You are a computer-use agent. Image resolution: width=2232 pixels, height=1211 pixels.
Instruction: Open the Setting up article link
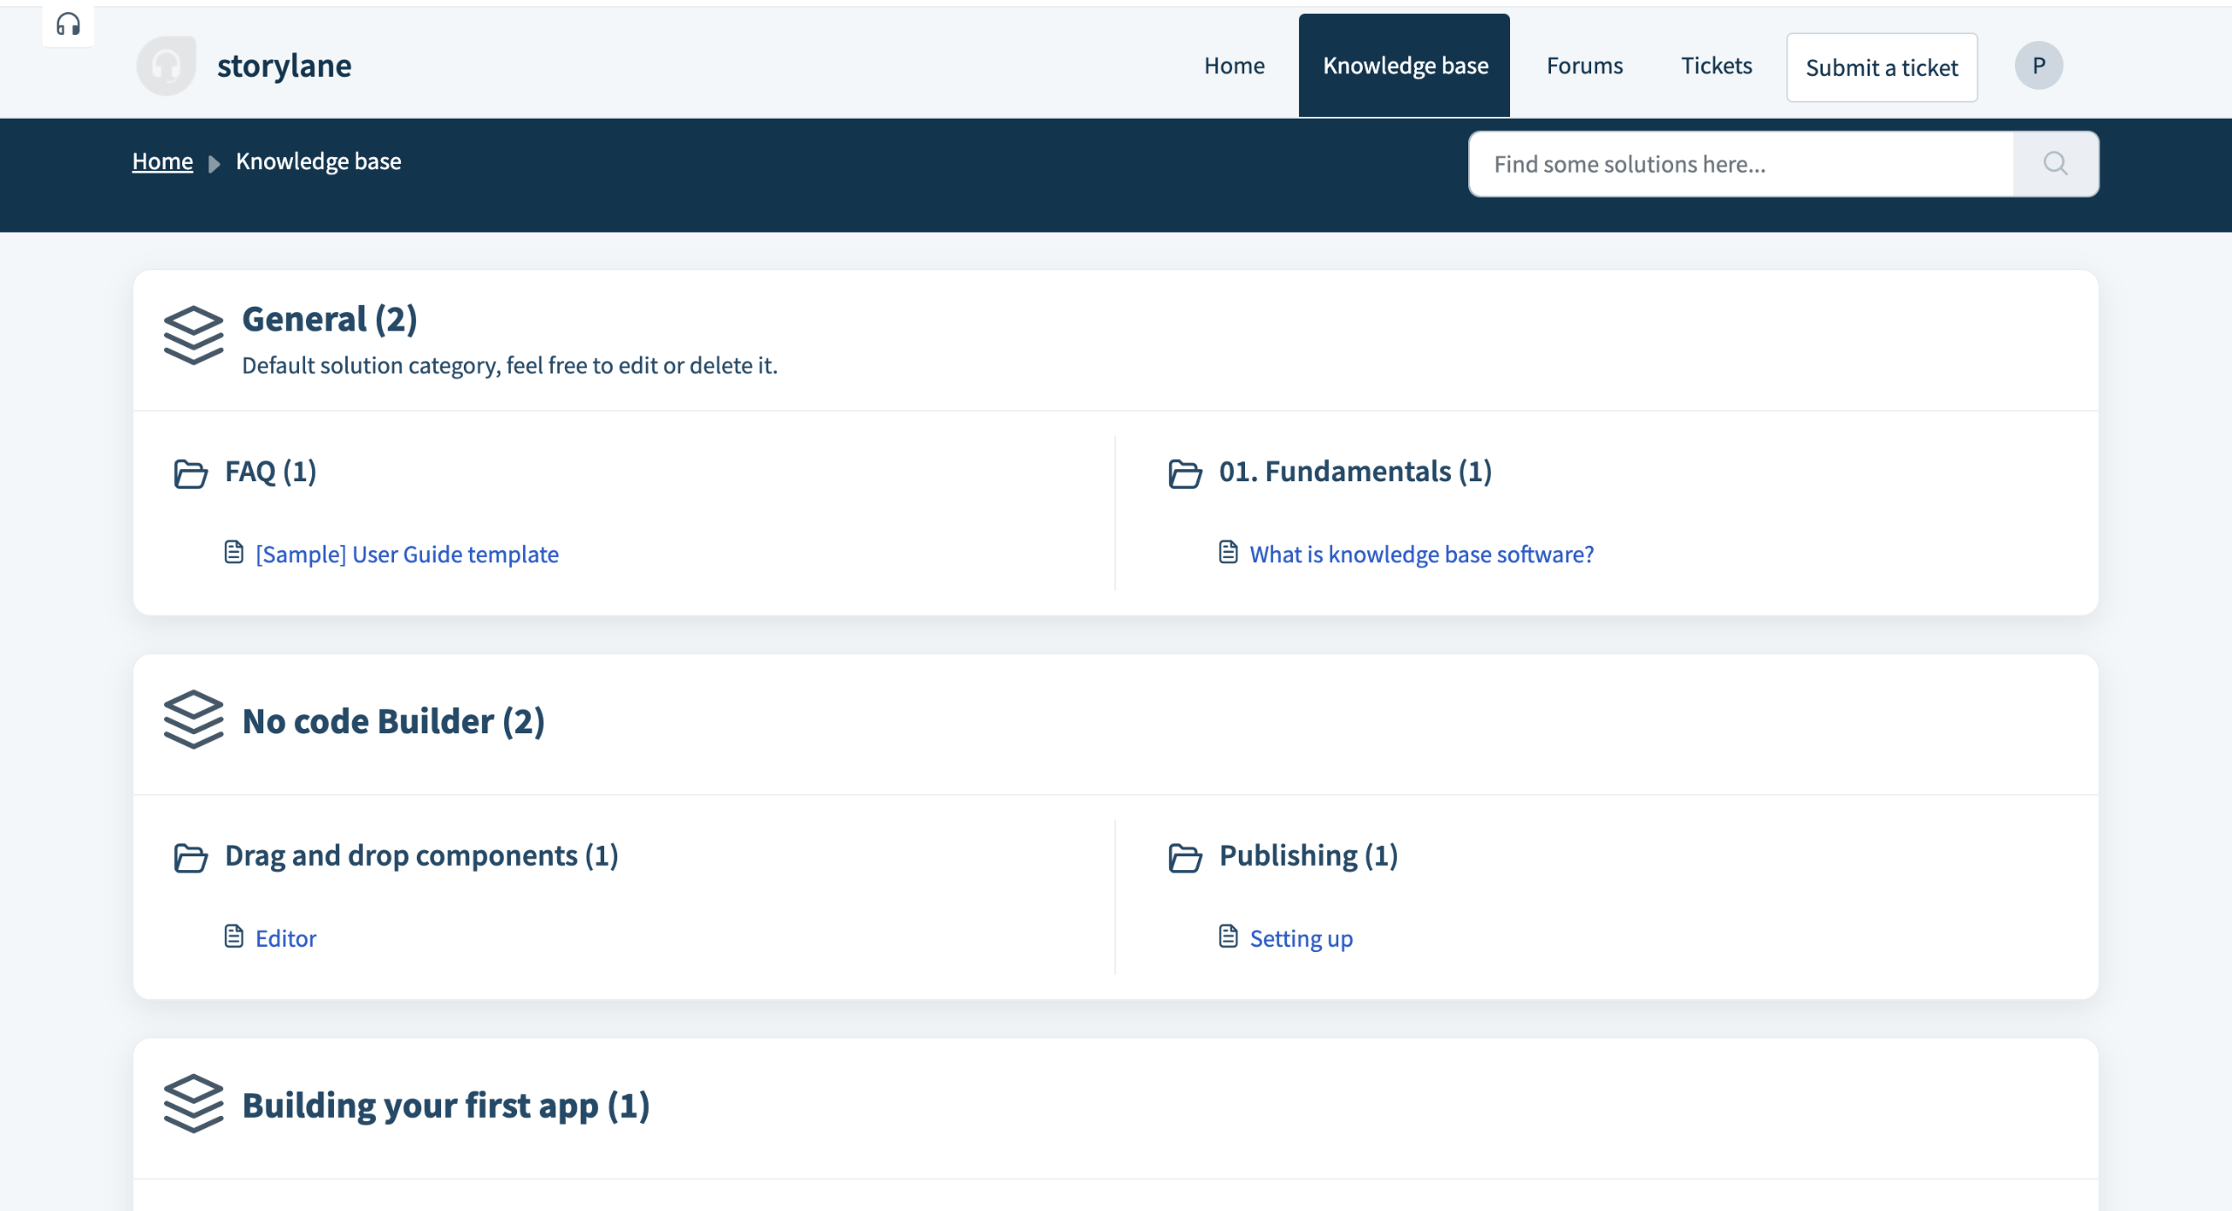(x=1302, y=939)
